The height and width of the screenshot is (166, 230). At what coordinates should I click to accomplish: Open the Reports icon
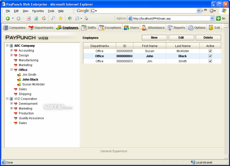pyautogui.click(x=170, y=28)
